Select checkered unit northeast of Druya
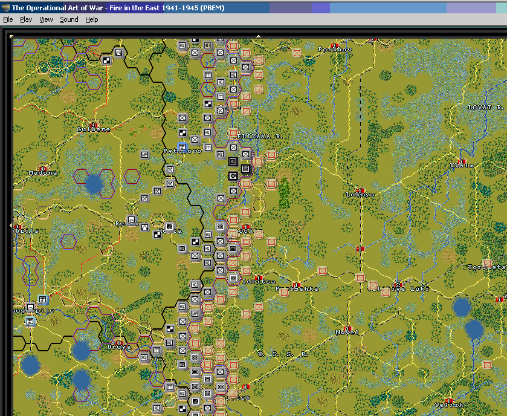The image size is (507, 416). [170, 329]
